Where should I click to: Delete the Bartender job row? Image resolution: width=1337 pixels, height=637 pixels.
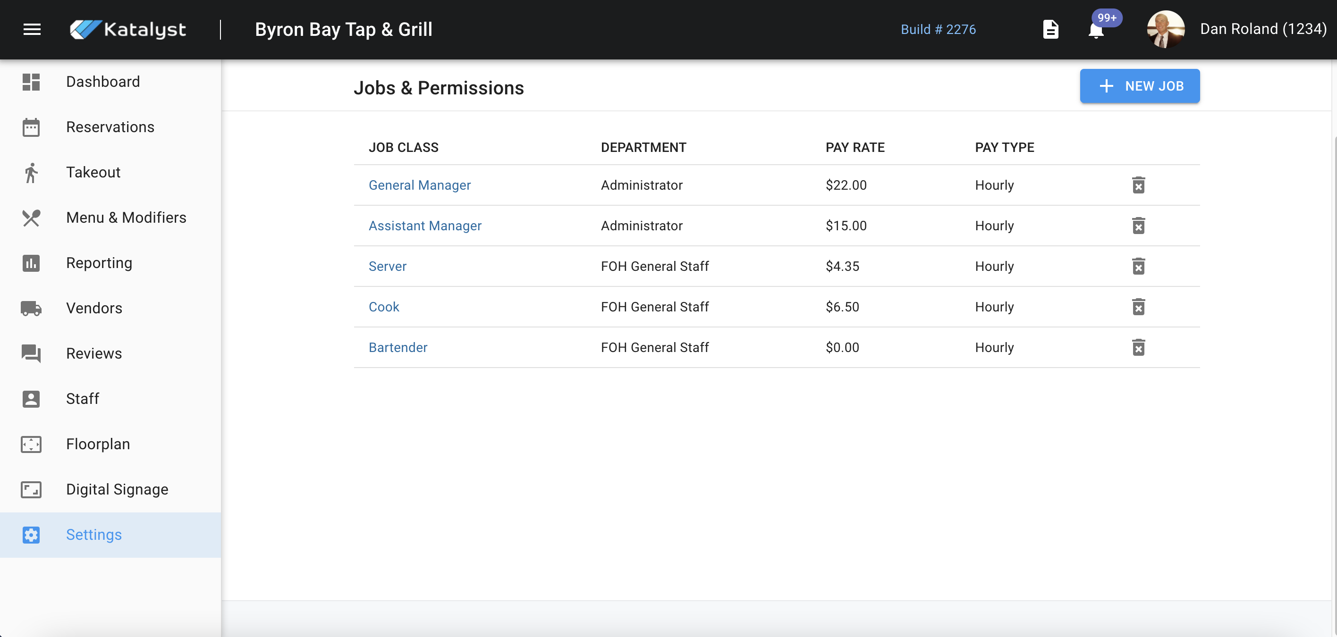(x=1138, y=348)
